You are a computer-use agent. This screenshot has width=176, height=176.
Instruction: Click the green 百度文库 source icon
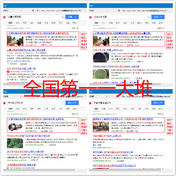tap(8, 79)
